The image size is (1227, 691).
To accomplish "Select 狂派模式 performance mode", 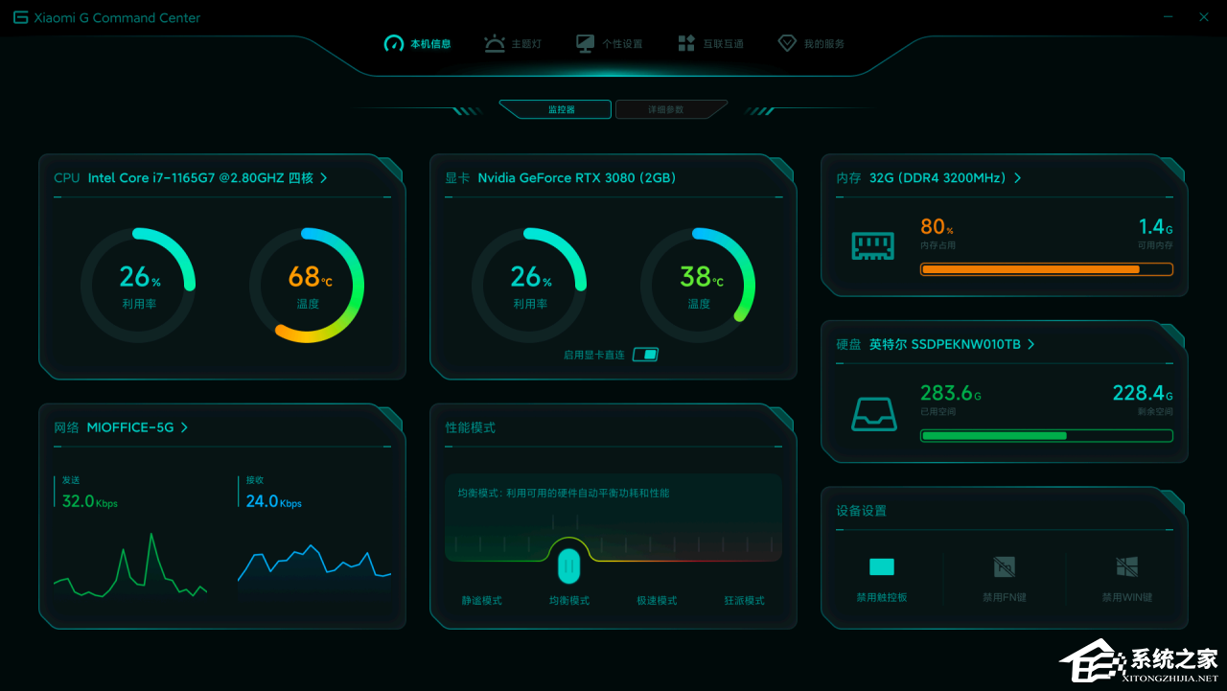I will coord(744,601).
